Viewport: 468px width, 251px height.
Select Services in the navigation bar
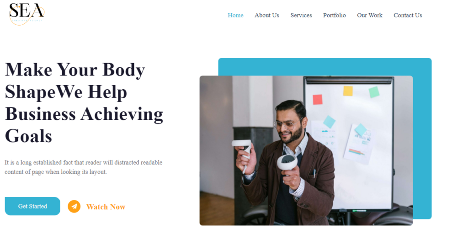301,15
